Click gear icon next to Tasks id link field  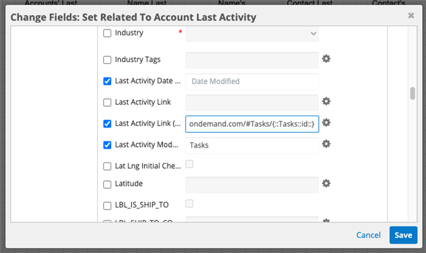point(326,123)
